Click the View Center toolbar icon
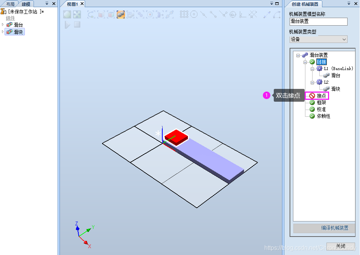Image resolution: width=360 pixels, height=255 pixels. click(77, 14)
